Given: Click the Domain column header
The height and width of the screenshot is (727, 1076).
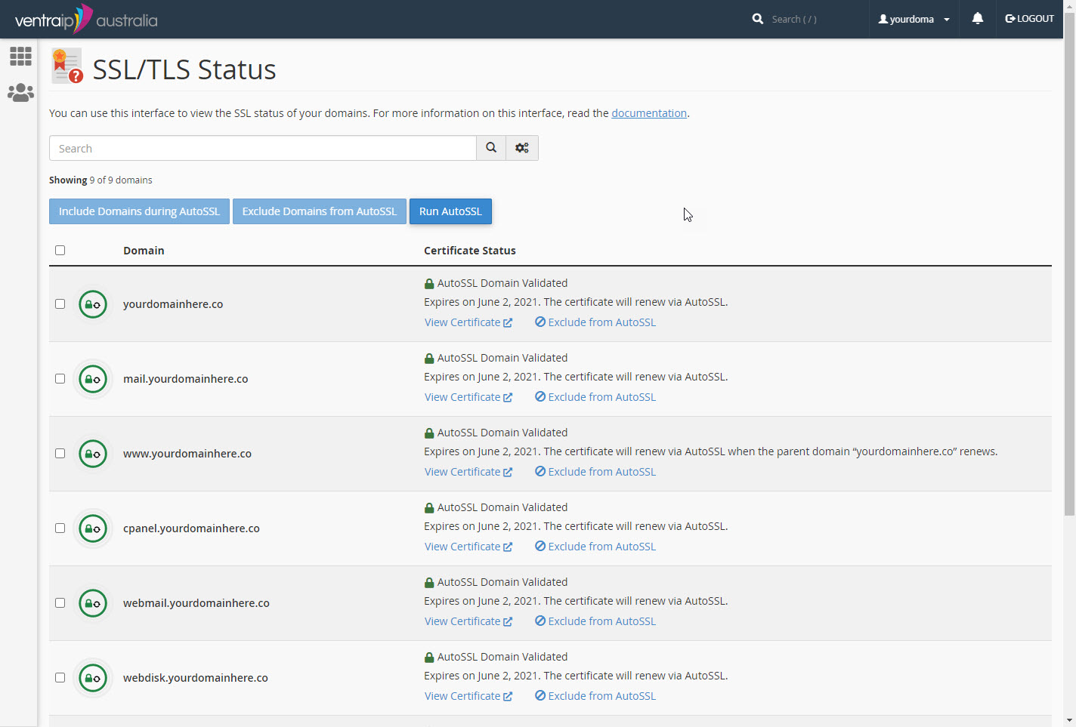Looking at the screenshot, I should click(x=144, y=251).
